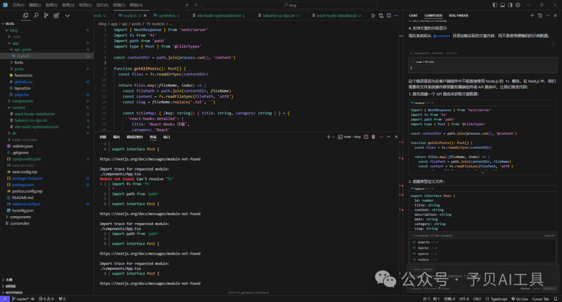The height and width of the screenshot is (302, 562).
Task: Click restore next to Checkpoint created
Action: click(x=451, y=53)
